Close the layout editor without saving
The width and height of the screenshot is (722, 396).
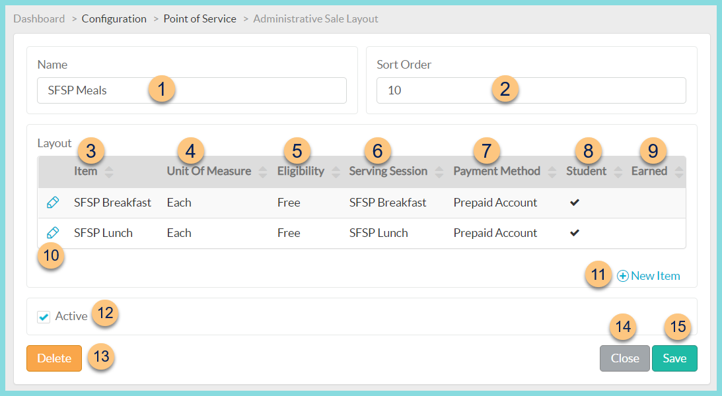624,358
